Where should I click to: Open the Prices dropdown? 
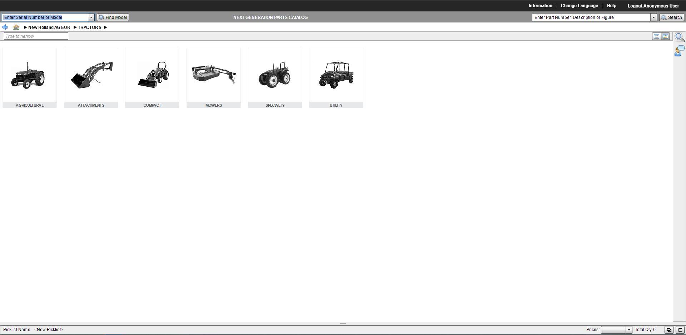629,330
